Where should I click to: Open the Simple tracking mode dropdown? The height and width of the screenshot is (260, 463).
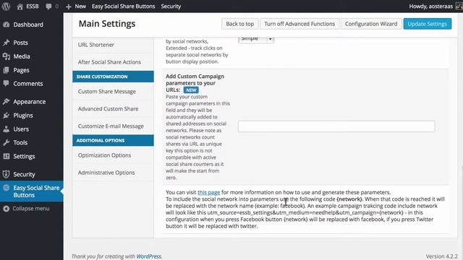[256, 39]
